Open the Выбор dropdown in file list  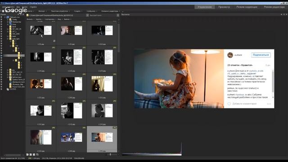tap(67, 19)
